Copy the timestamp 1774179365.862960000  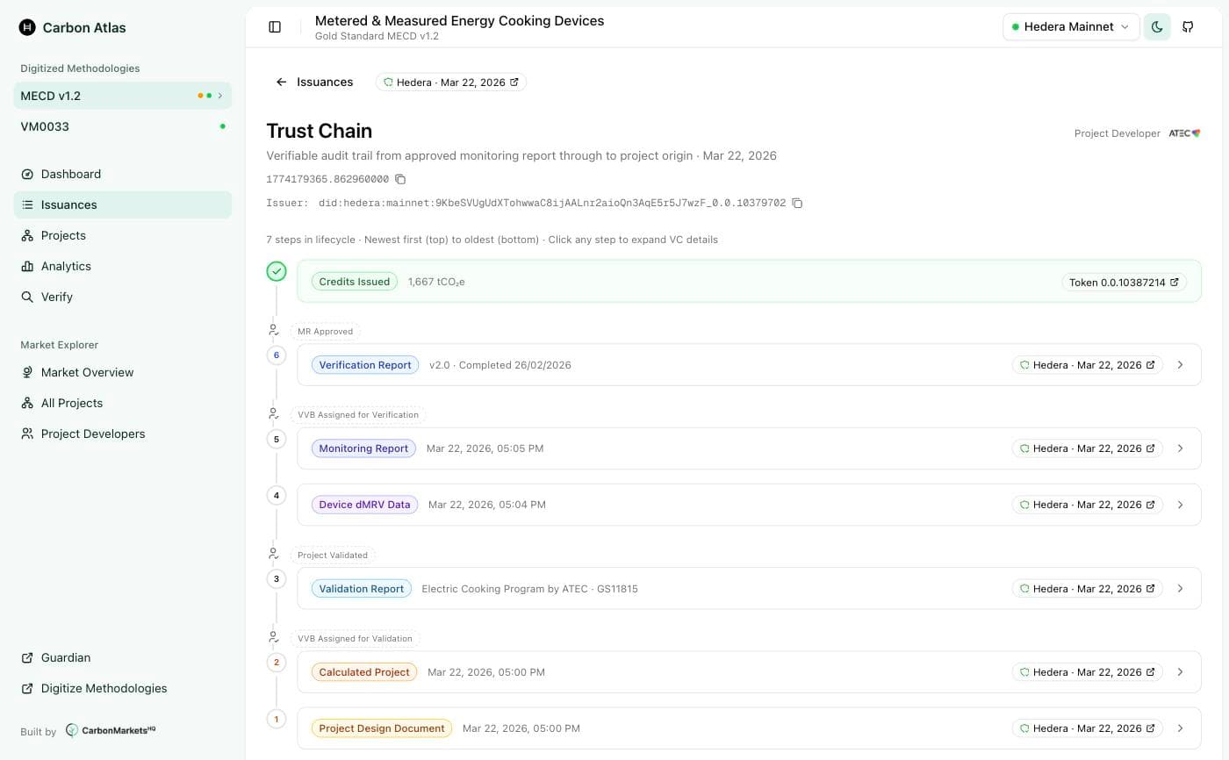click(x=400, y=179)
